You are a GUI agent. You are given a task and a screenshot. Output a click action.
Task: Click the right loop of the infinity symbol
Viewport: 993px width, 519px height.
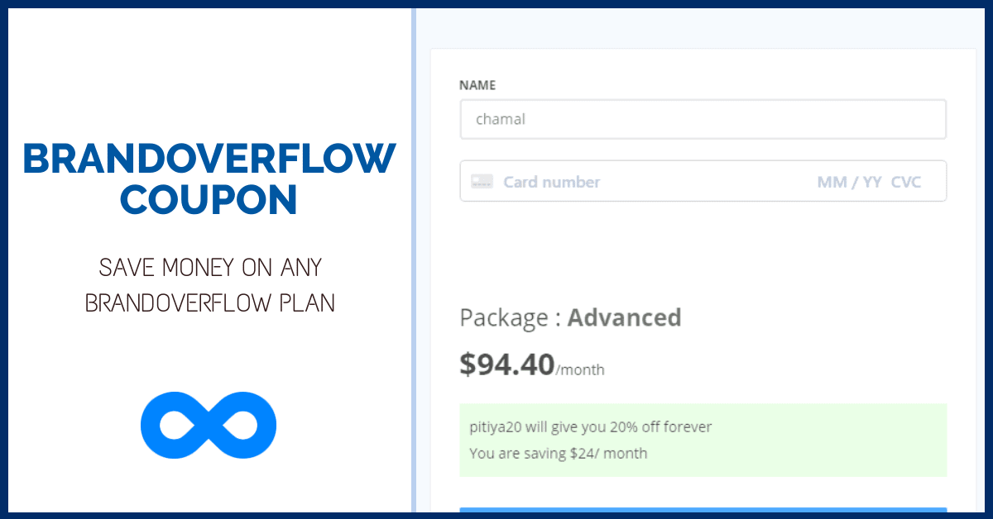[x=244, y=425]
